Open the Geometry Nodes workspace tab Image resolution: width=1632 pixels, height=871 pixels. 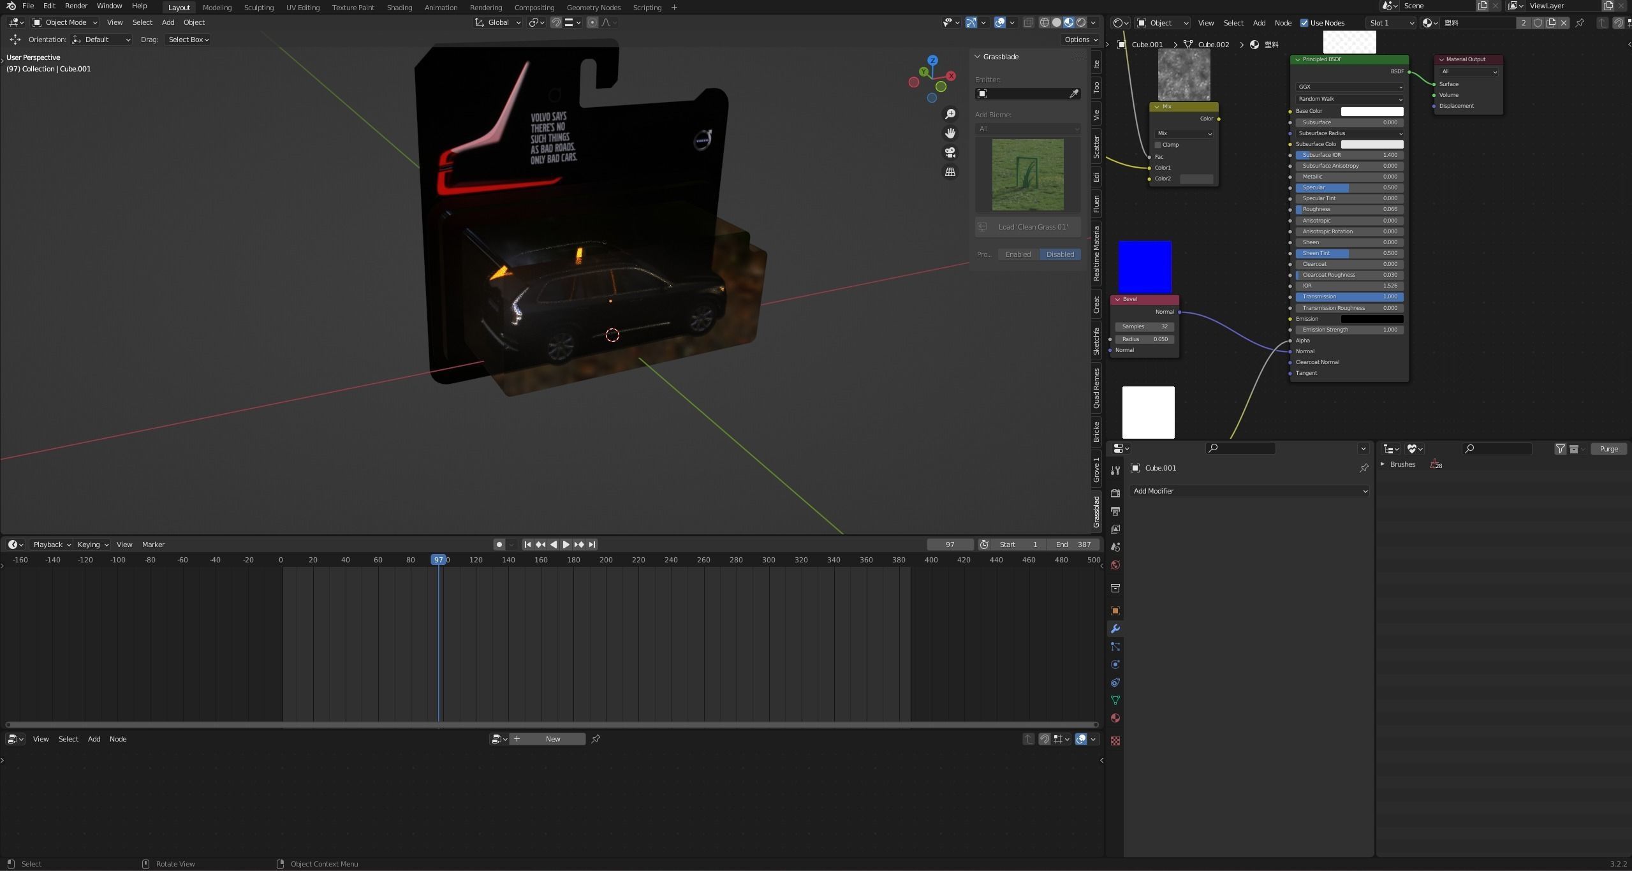pos(593,8)
